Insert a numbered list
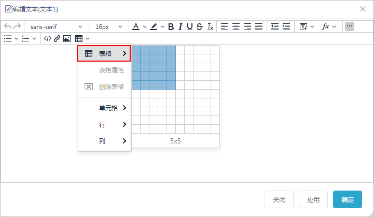This screenshot has height=217, width=374. (25, 38)
